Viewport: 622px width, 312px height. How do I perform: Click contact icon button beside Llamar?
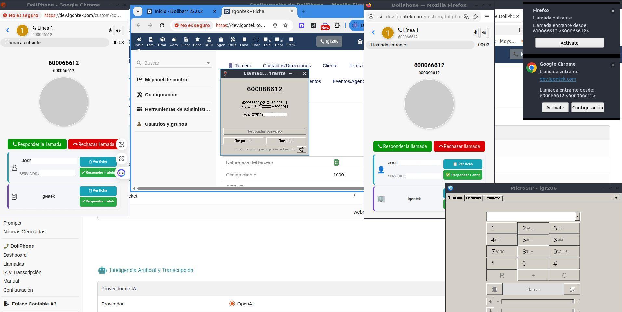[495, 289]
